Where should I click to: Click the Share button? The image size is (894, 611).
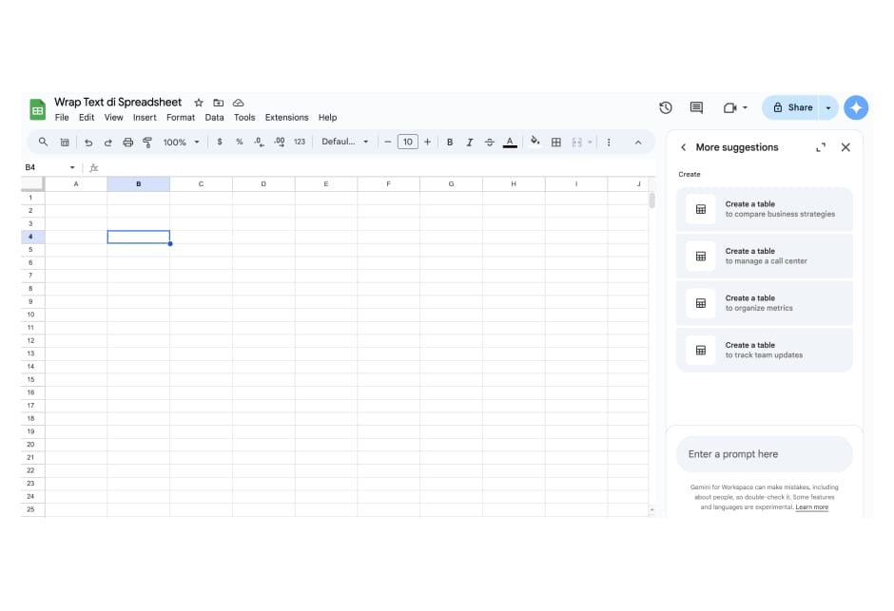pos(792,107)
